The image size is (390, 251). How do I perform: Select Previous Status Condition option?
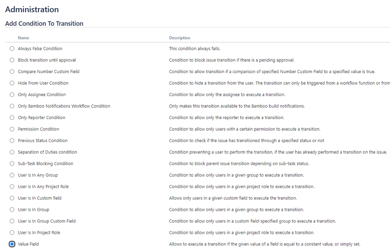pyautogui.click(x=12, y=141)
